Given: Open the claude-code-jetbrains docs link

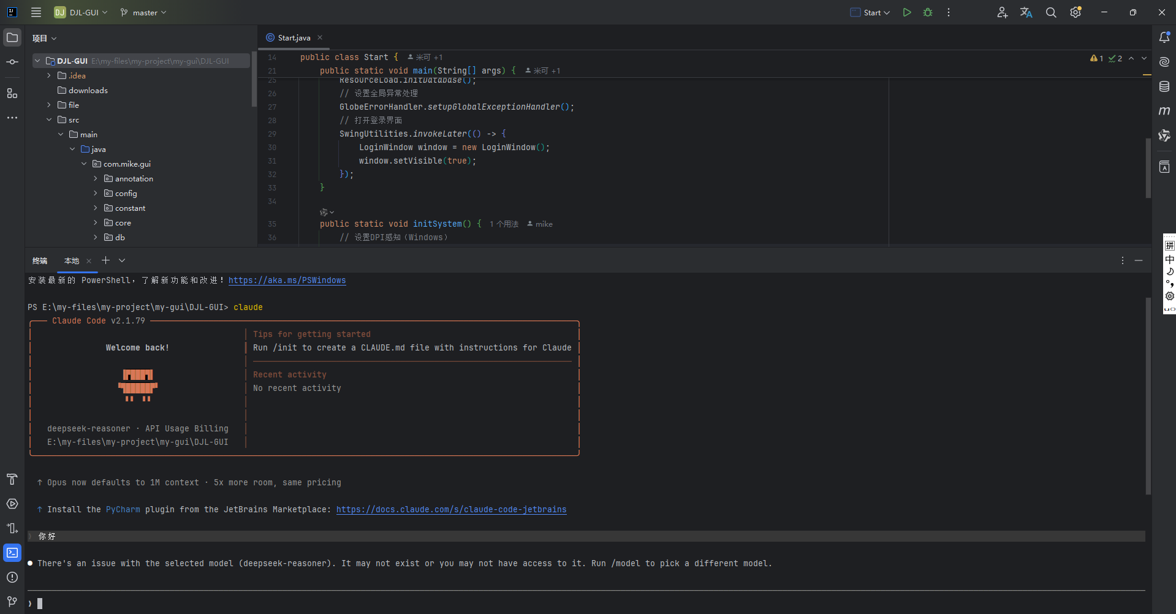Looking at the screenshot, I should pyautogui.click(x=451, y=509).
